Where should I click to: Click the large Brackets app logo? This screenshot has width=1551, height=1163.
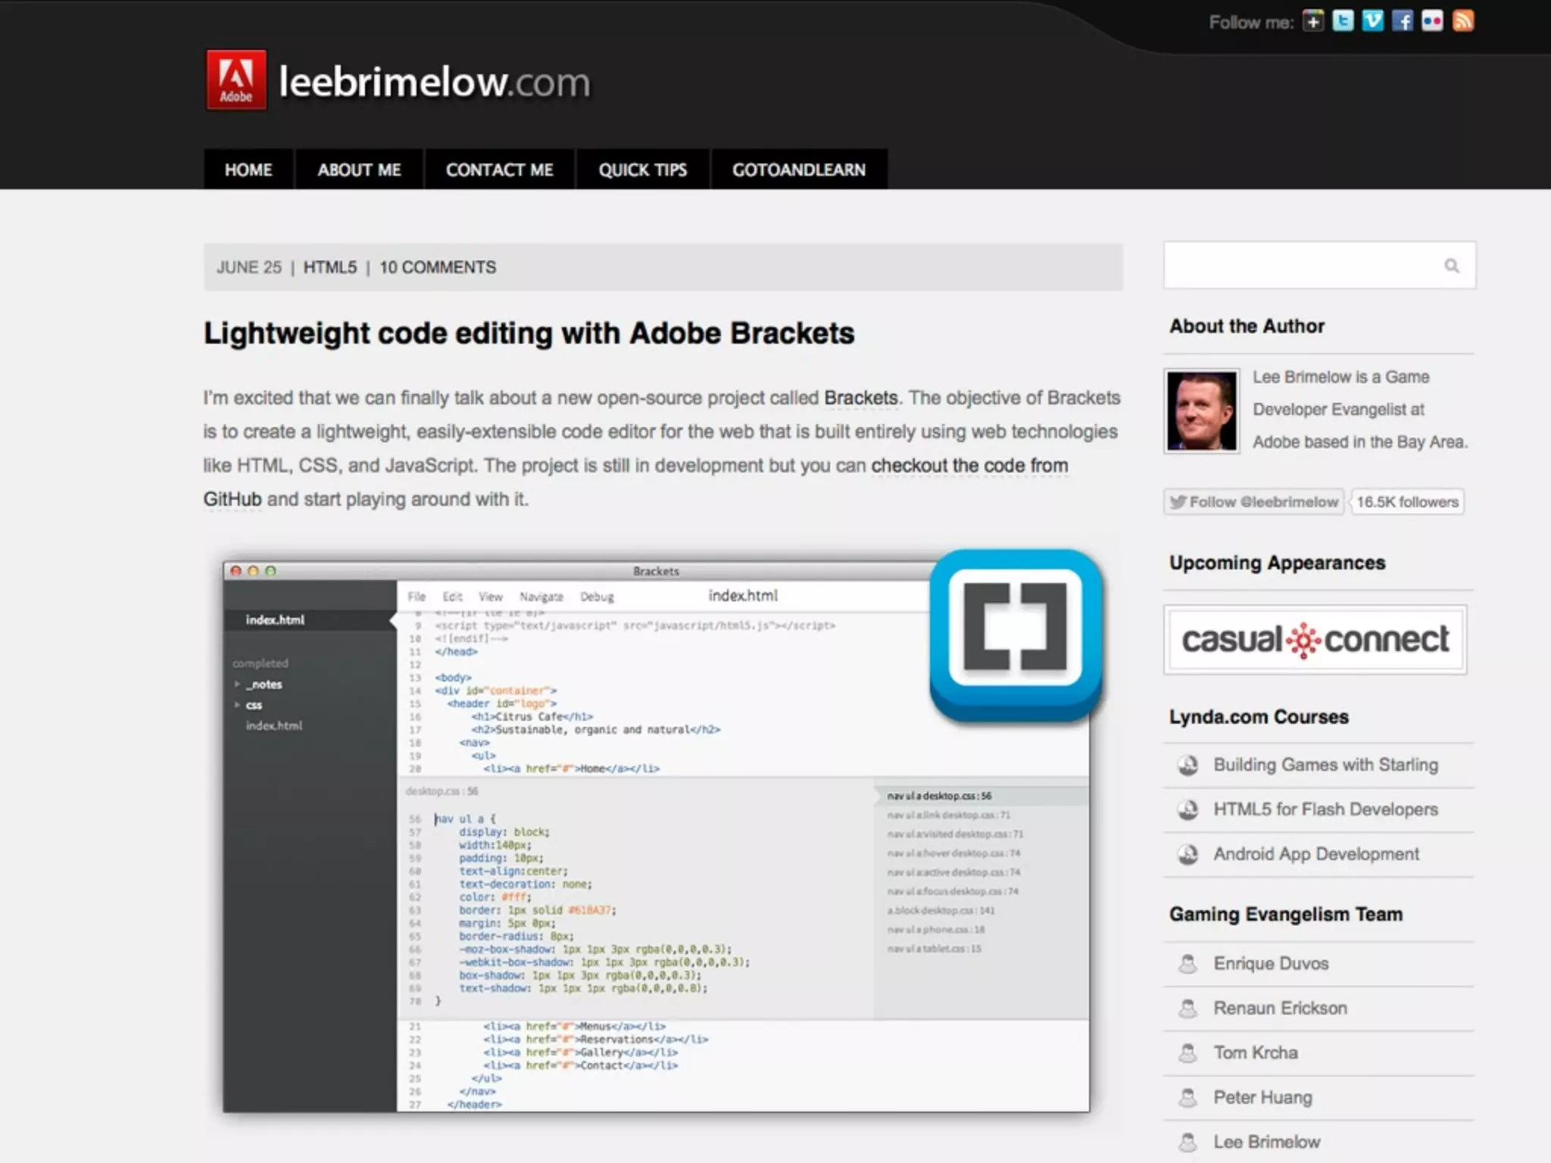click(x=1015, y=634)
